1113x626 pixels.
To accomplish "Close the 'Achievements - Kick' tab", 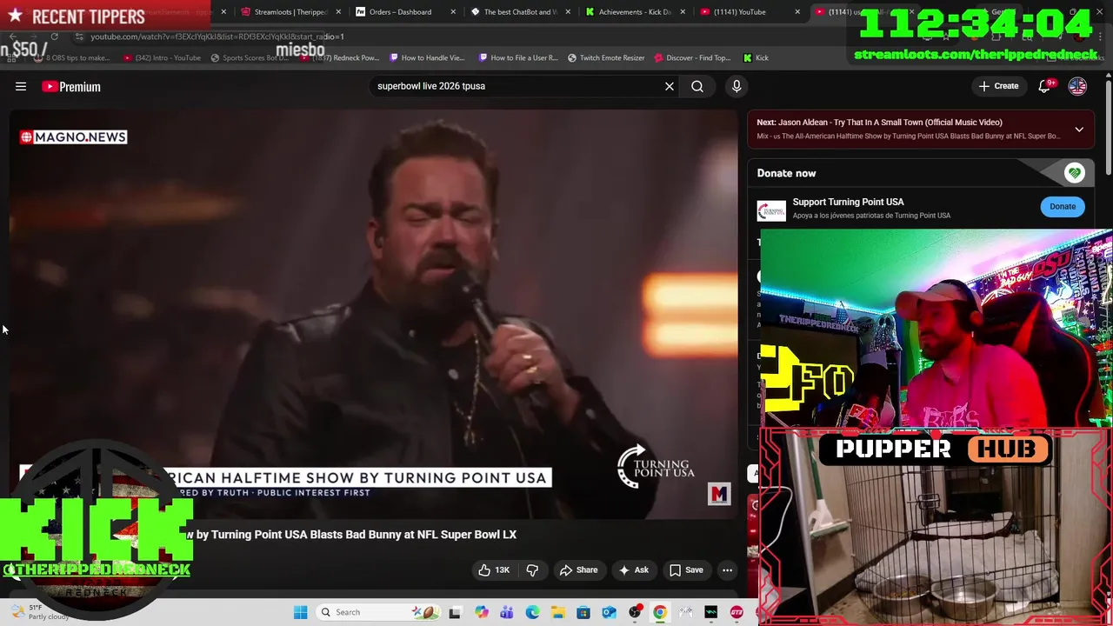I will click(683, 12).
